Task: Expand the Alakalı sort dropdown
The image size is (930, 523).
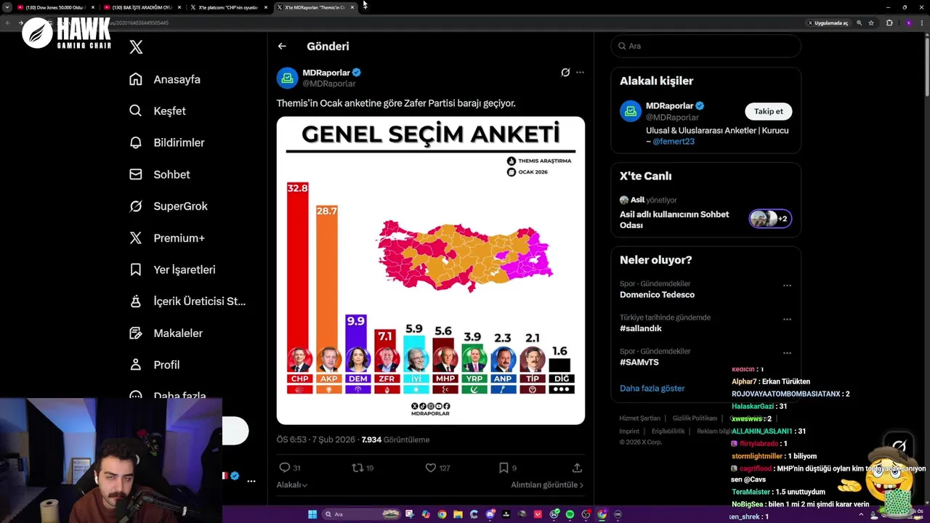Action: point(291,485)
